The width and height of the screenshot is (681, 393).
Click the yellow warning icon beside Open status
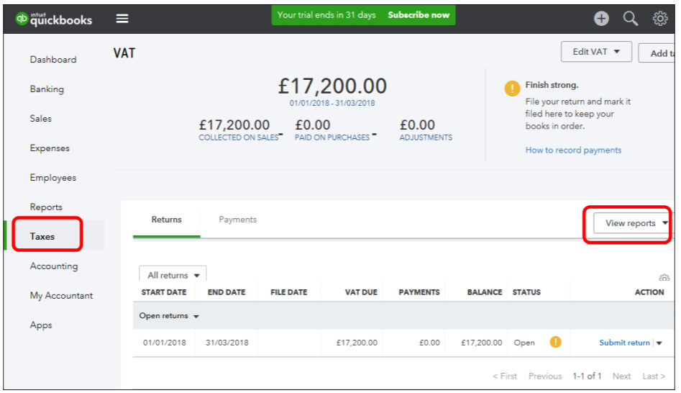click(x=555, y=342)
